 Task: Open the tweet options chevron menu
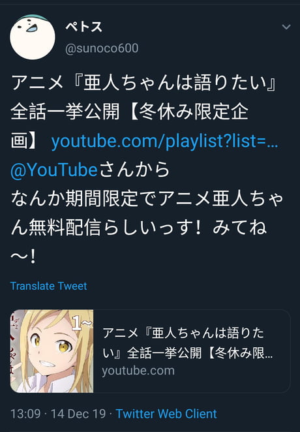point(286,27)
